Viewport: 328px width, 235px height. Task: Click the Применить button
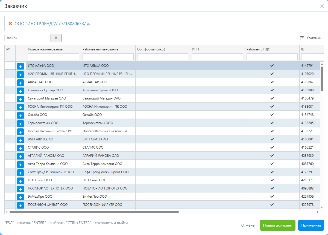[x=311, y=225]
